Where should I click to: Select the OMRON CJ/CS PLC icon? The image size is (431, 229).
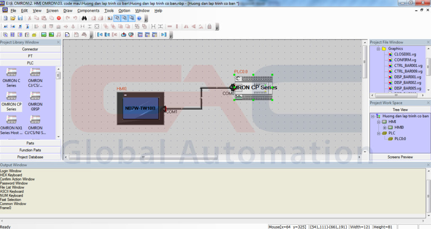[x=35, y=78]
